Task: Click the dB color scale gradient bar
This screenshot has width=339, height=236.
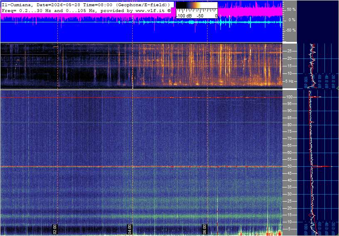Action: tap(197, 5)
